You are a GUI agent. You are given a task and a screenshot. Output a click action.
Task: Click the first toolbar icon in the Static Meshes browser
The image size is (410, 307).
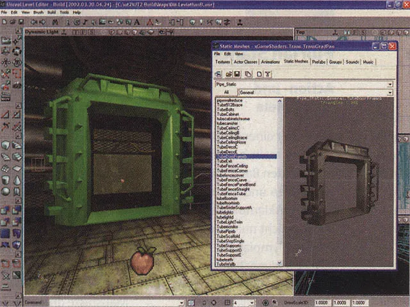tap(218, 74)
